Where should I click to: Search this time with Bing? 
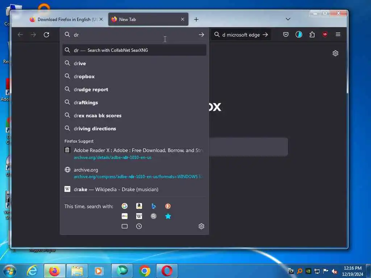[154, 206]
